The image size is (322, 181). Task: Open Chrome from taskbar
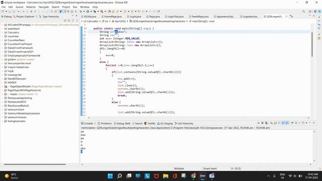point(193,176)
